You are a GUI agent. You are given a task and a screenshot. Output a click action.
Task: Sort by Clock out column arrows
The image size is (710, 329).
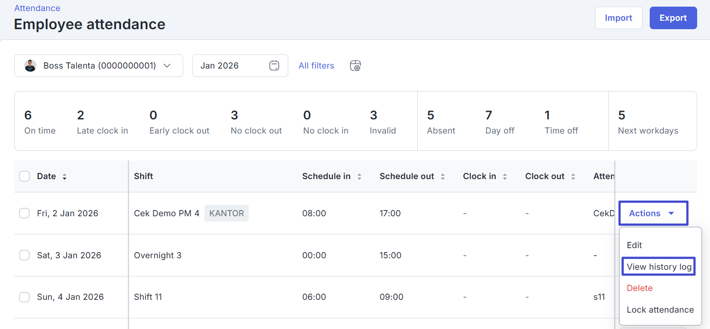click(573, 176)
